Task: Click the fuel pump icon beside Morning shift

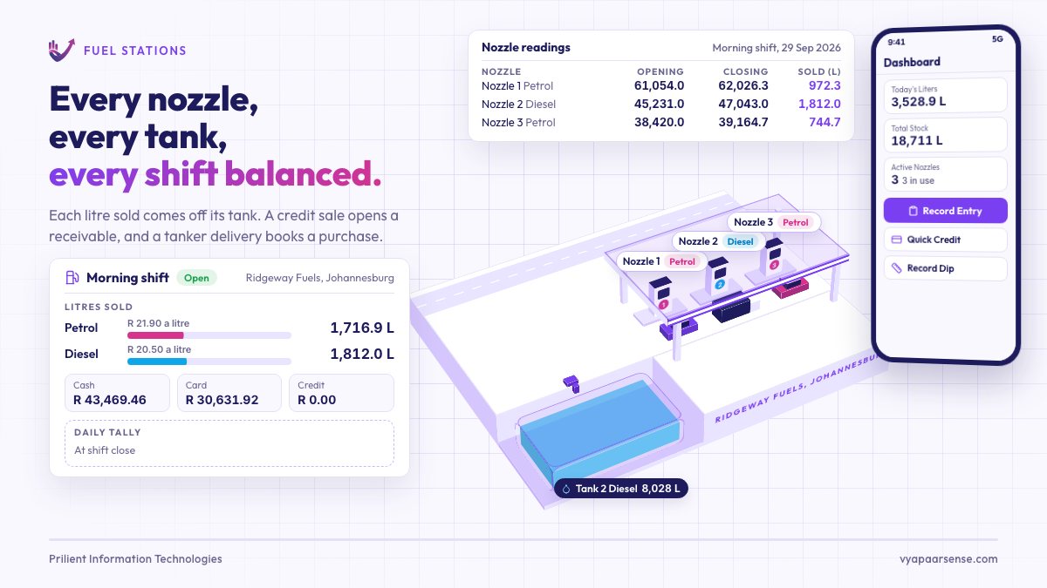Action: click(x=72, y=278)
